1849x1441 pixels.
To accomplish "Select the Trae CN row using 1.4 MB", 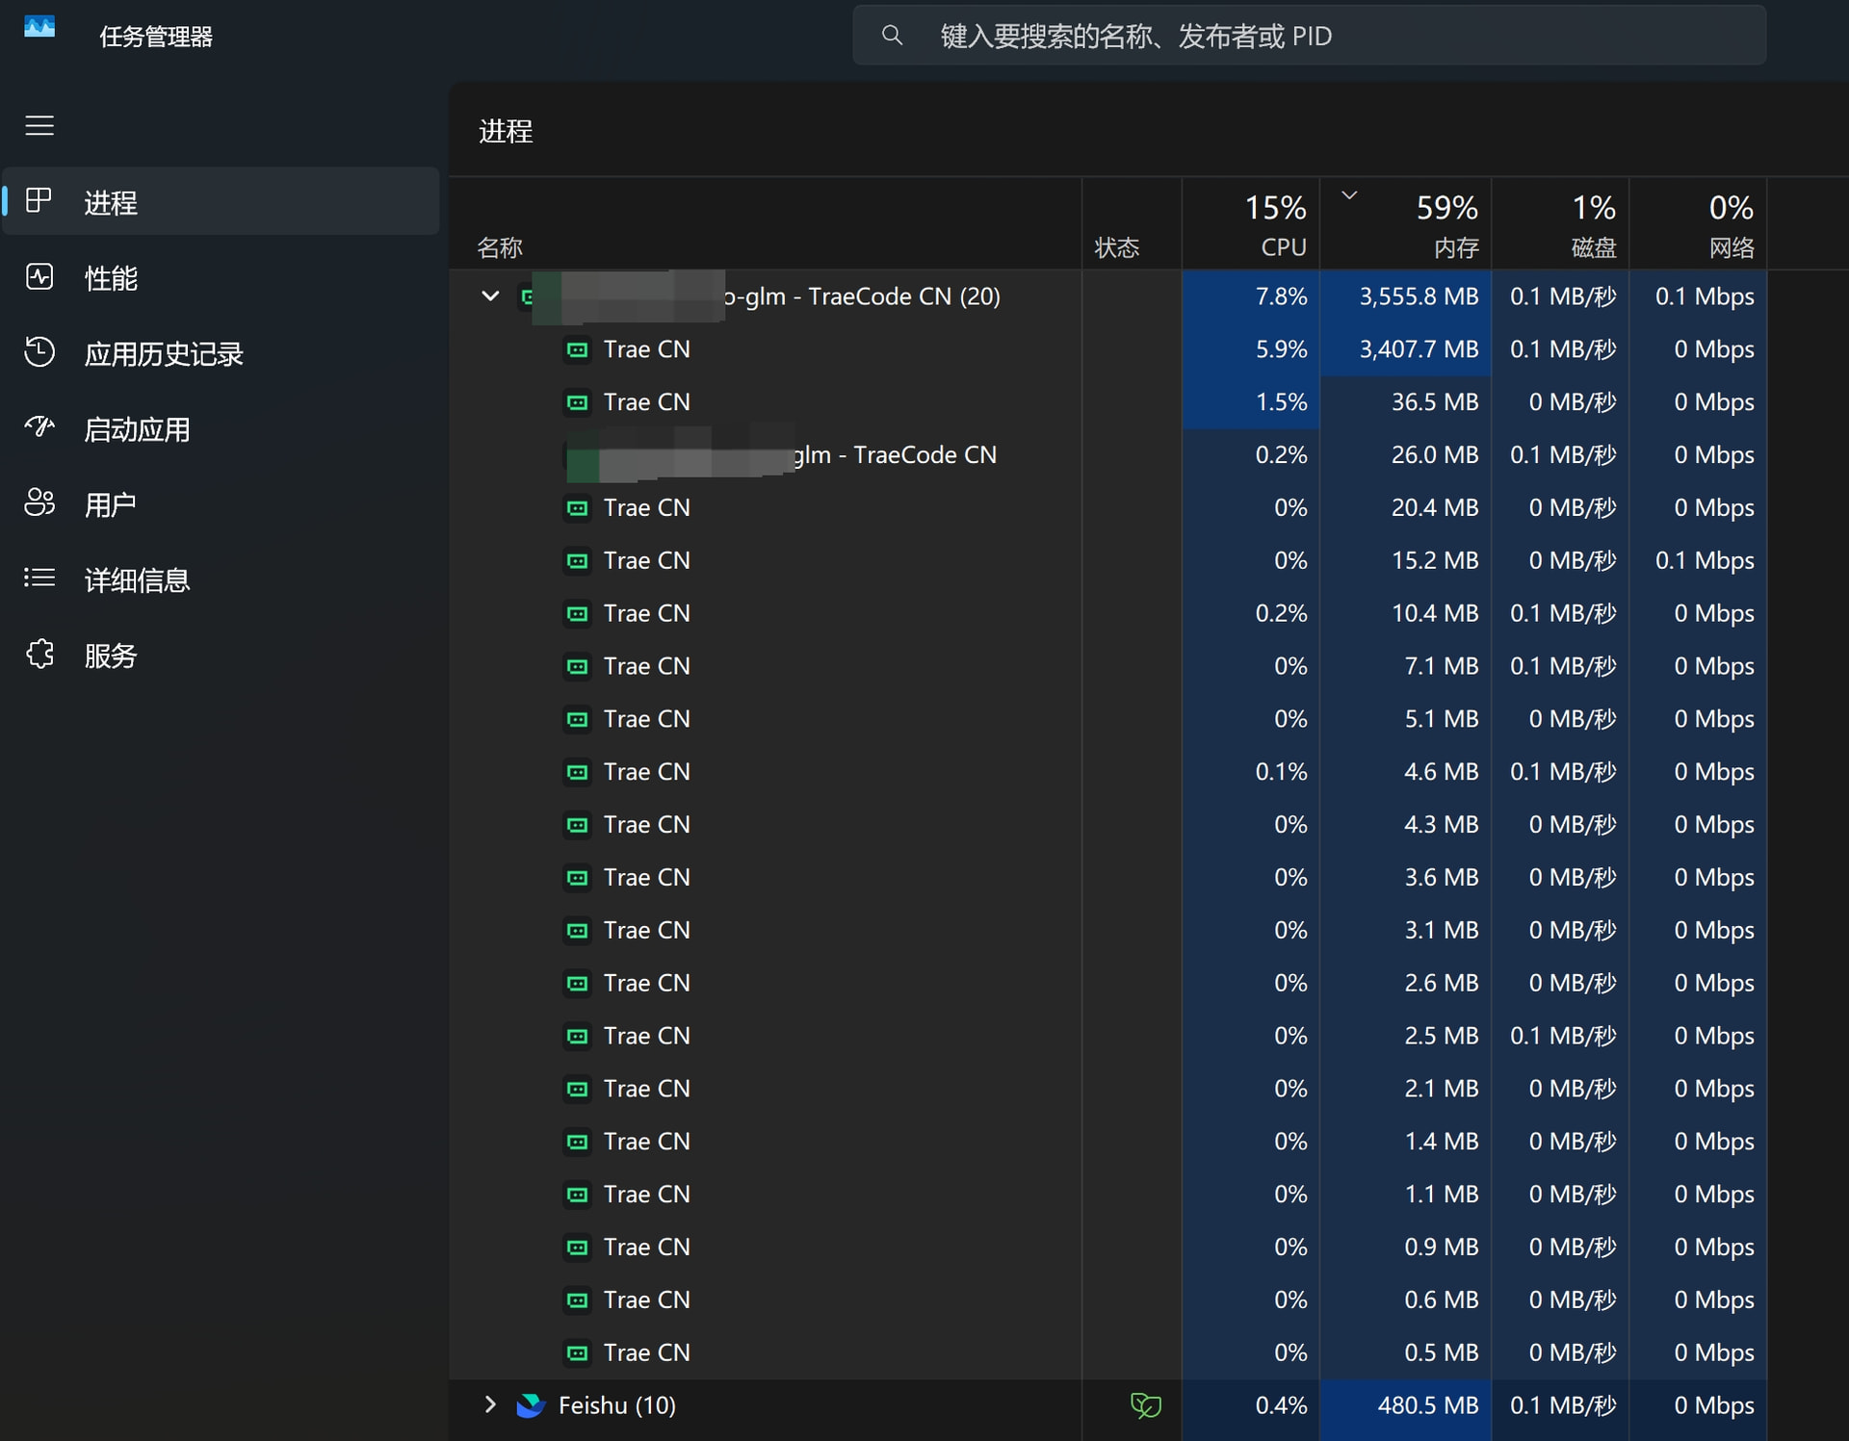I will pyautogui.click(x=1107, y=1142).
